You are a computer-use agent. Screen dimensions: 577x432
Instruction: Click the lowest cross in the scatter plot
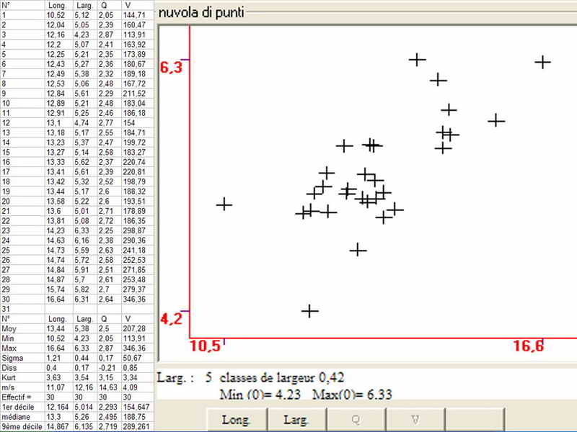(309, 310)
